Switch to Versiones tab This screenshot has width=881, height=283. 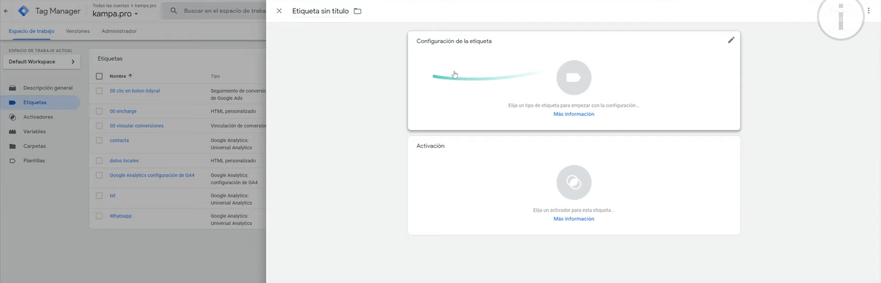[78, 31]
